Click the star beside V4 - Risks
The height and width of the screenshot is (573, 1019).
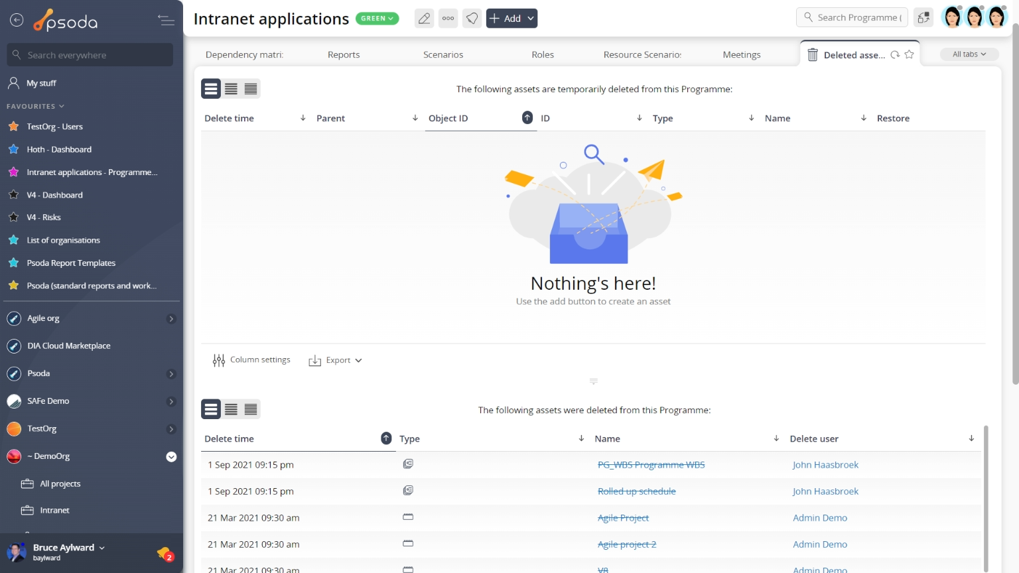pyautogui.click(x=13, y=218)
